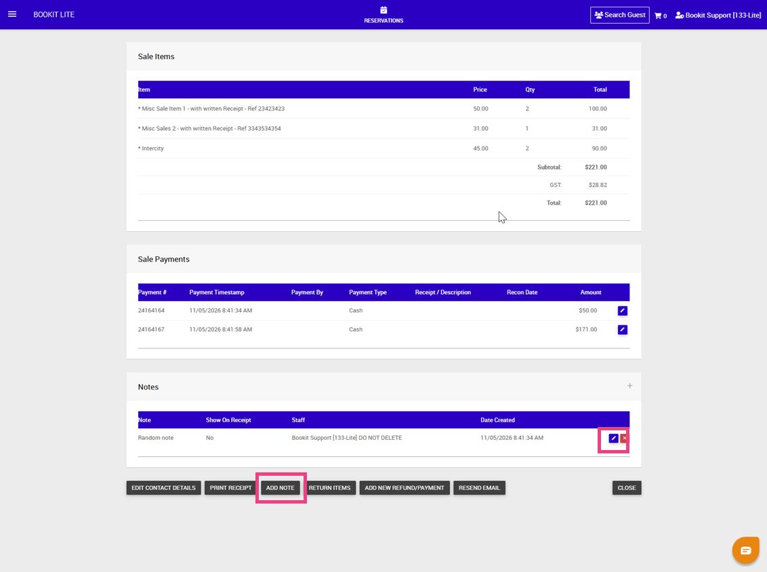Select Misc Sale Item 1 row text
This screenshot has height=572, width=767.
click(x=211, y=109)
